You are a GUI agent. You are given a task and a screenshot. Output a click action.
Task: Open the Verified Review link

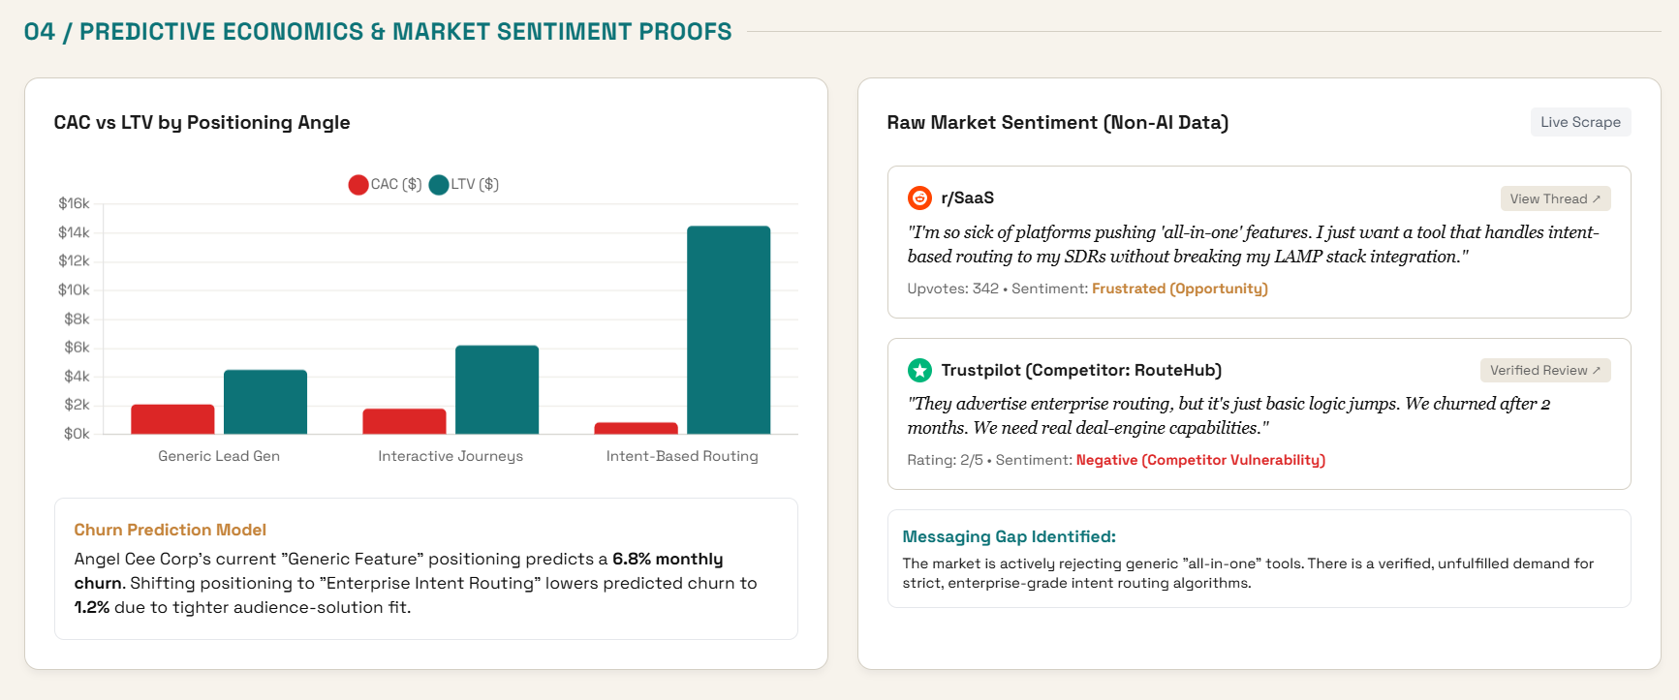coord(1545,370)
